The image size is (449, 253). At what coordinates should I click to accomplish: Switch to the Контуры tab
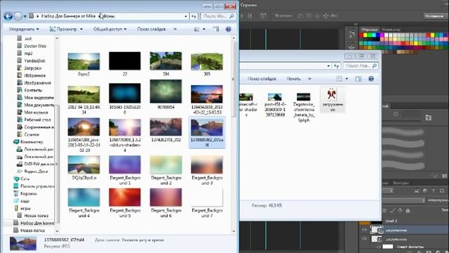(x=401, y=183)
